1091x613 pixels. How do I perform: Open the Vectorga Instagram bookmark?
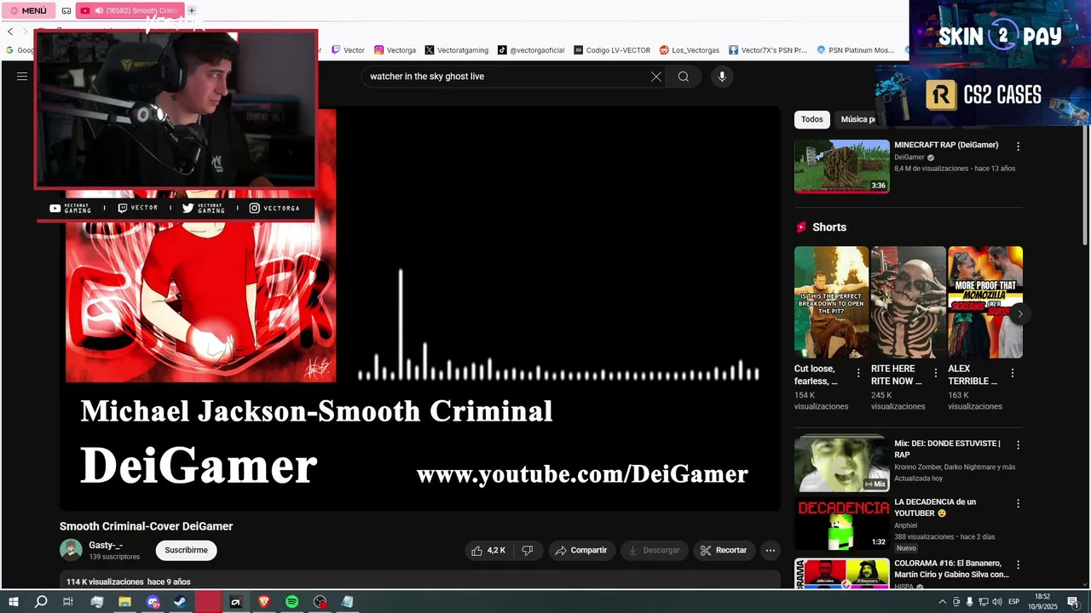tap(395, 50)
